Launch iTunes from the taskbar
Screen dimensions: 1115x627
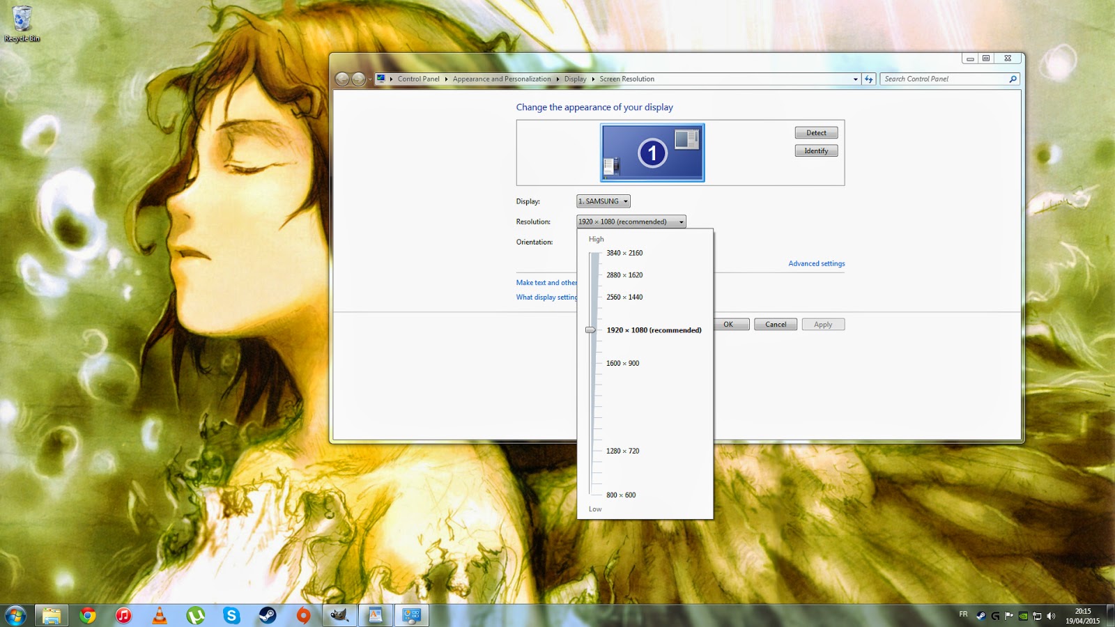coord(123,615)
